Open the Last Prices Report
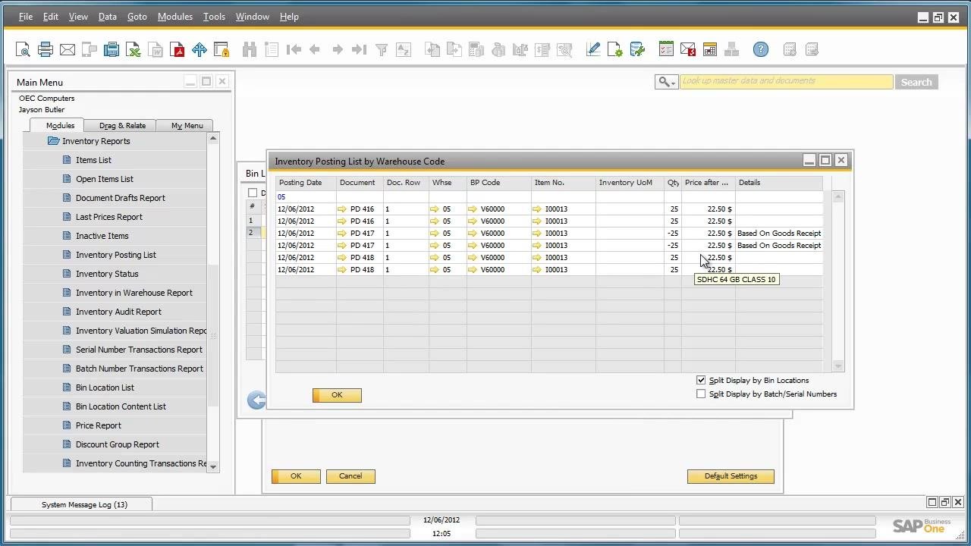Image resolution: width=971 pixels, height=546 pixels. (108, 217)
